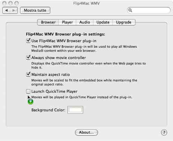173x141 pixels.
Task: Click the green plus badge icon
Action: 31,102
